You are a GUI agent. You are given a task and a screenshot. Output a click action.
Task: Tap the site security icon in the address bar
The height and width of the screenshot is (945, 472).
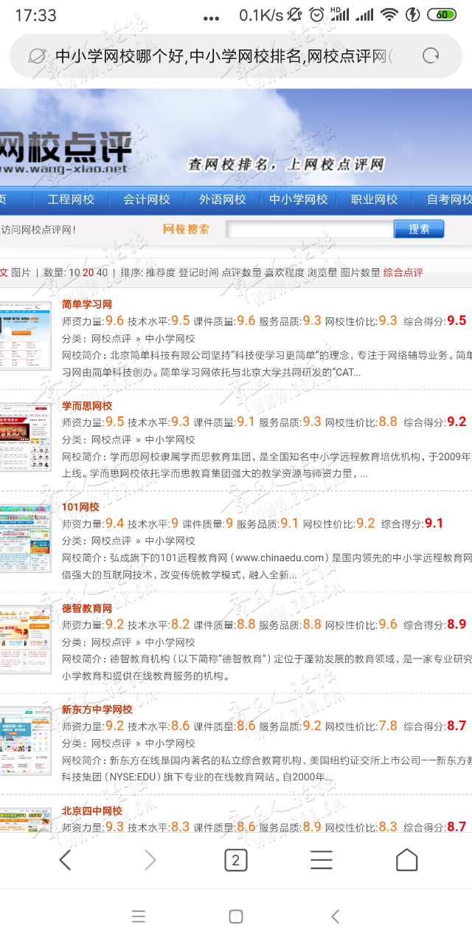pyautogui.click(x=36, y=56)
